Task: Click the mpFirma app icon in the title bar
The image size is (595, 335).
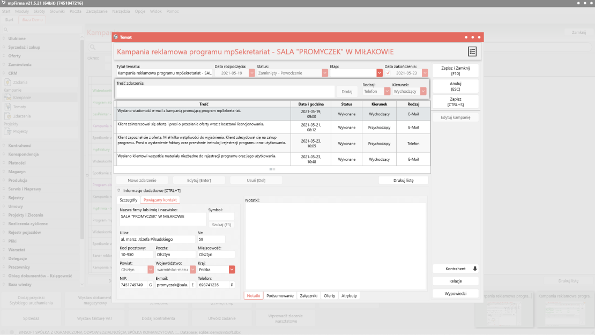Action: tap(3, 3)
